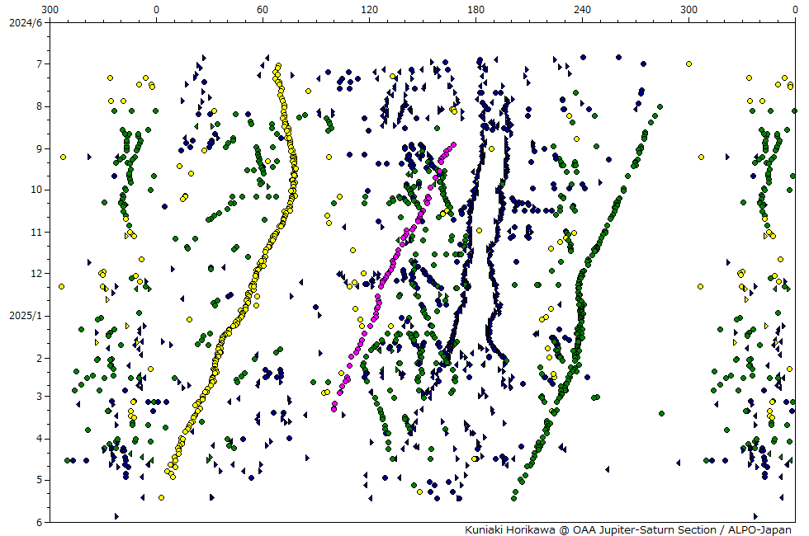Click month 7 label on the left axis

39,64
